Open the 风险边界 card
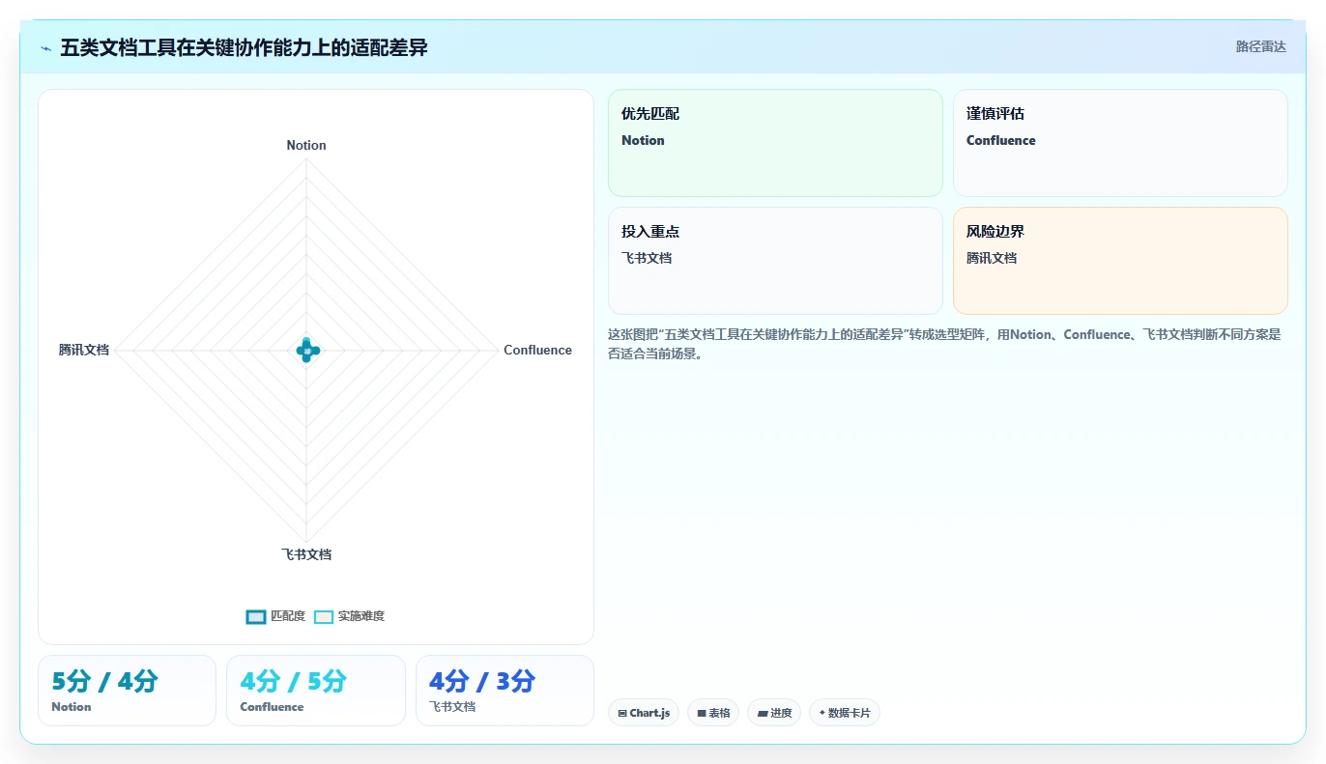The image size is (1326, 764). point(1120,261)
